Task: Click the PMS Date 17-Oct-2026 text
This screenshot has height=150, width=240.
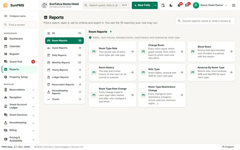Action: pos(16,147)
